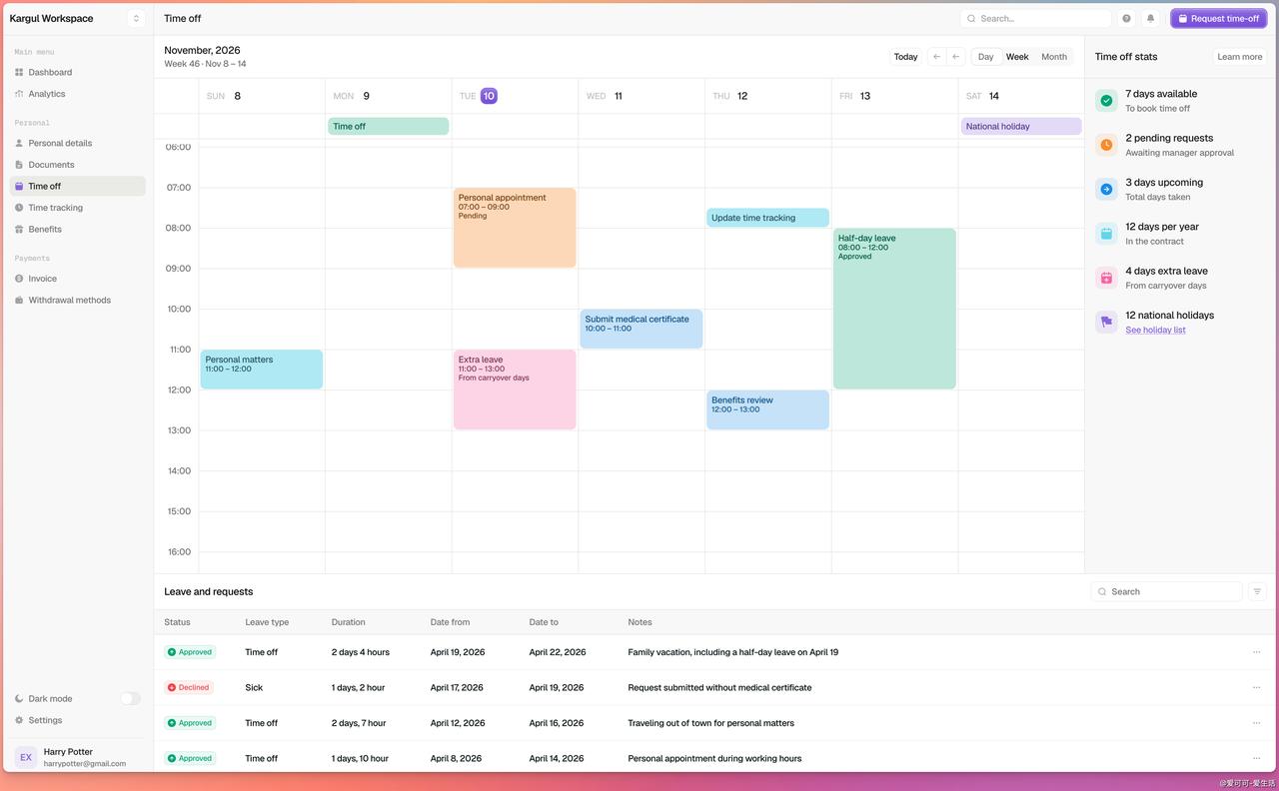Open the notifications bell
Screen dimensions: 1279x791
1150,18
